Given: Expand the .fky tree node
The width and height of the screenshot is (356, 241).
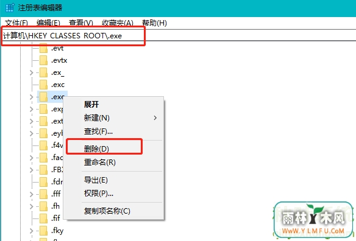Looking at the screenshot, I should point(31,231).
